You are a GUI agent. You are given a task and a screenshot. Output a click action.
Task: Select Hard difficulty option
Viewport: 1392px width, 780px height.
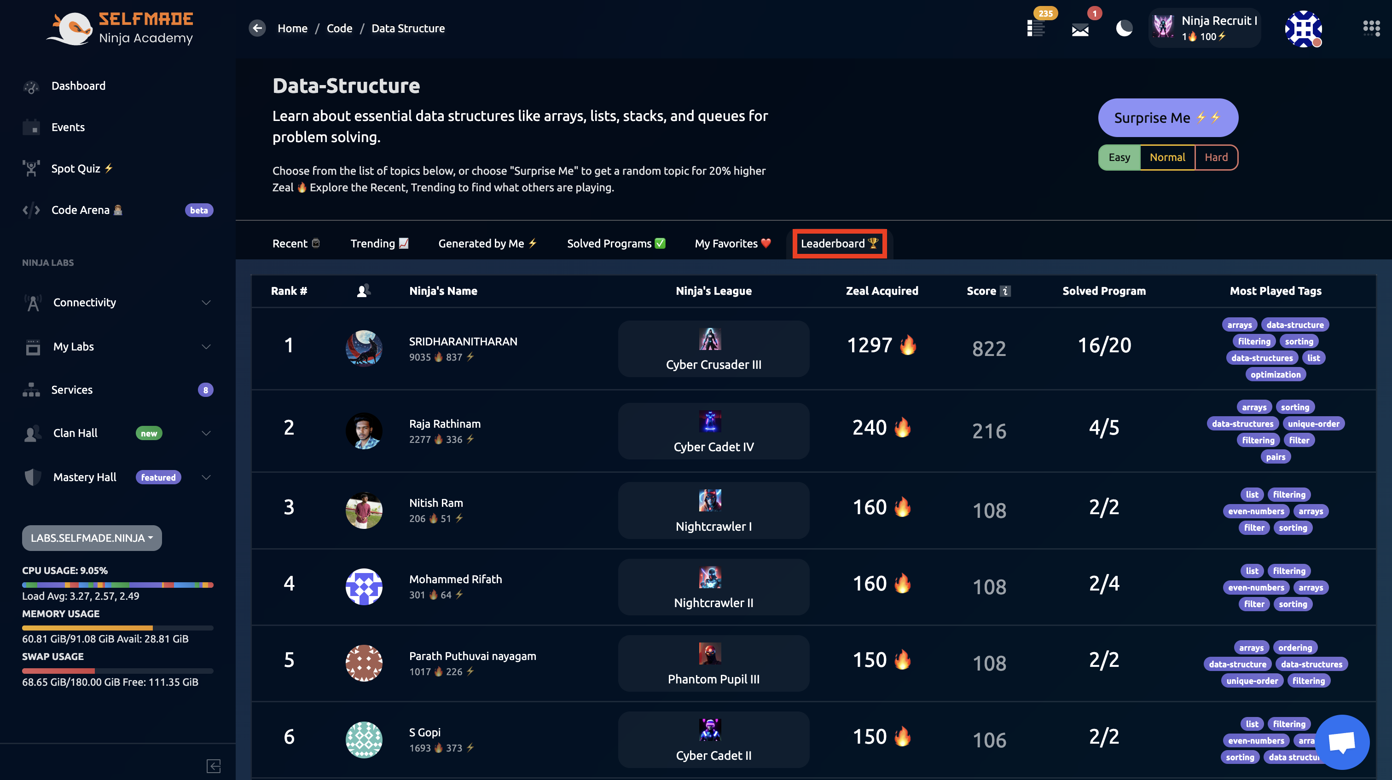coord(1216,157)
